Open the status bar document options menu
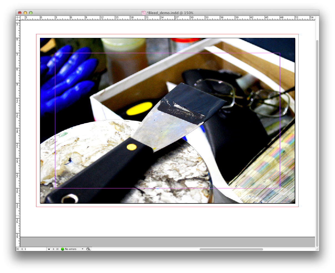 tap(88, 249)
